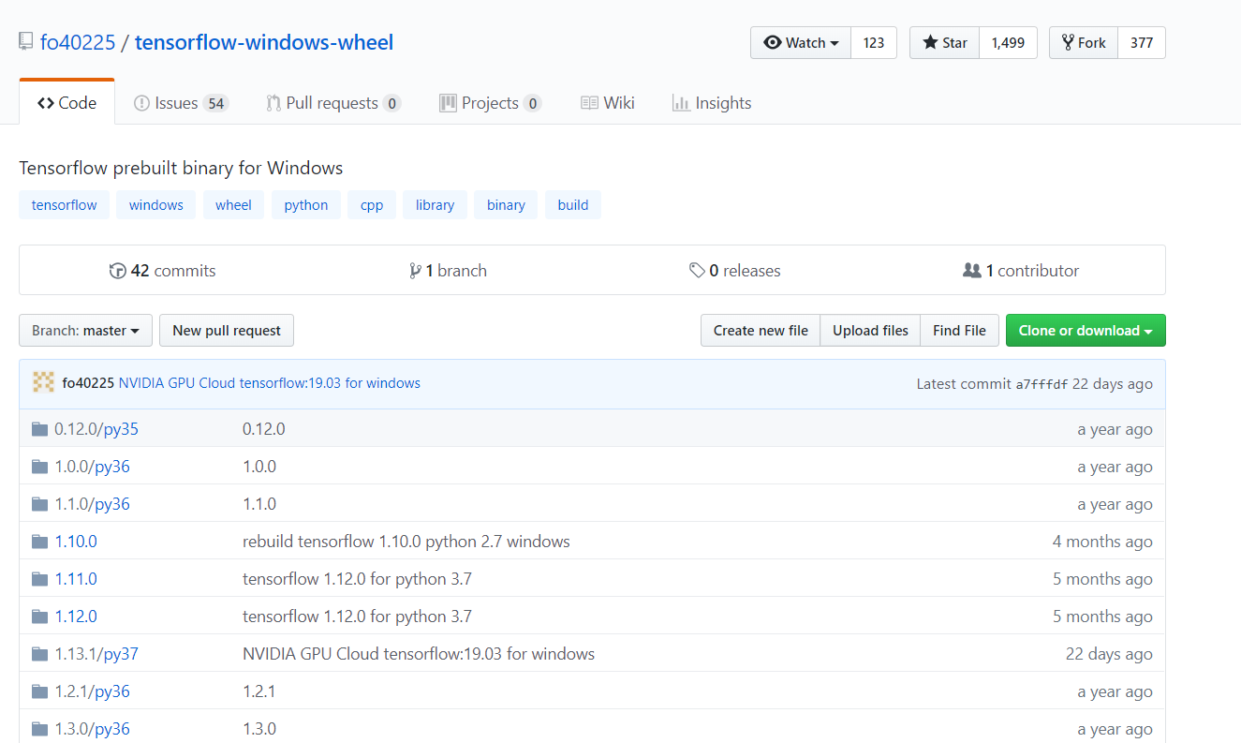Open the Watch dropdown
Viewport: 1241px width, 743px height.
click(x=801, y=43)
